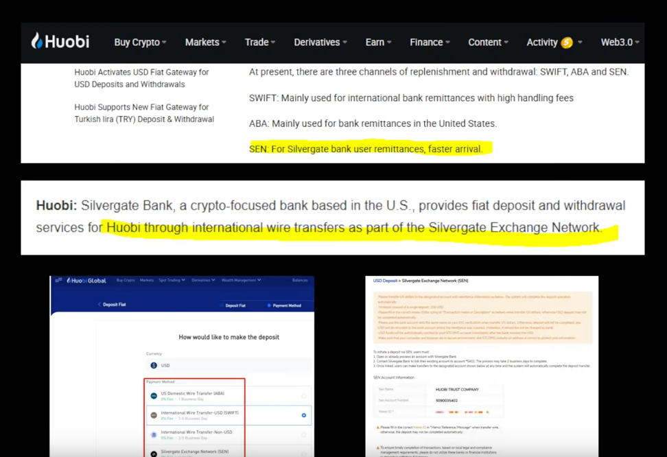Open the Trade dropdown menu

pos(260,42)
